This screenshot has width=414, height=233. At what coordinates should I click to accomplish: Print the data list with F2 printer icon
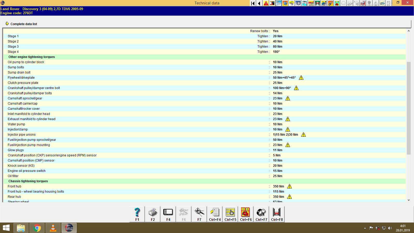[x=153, y=214]
